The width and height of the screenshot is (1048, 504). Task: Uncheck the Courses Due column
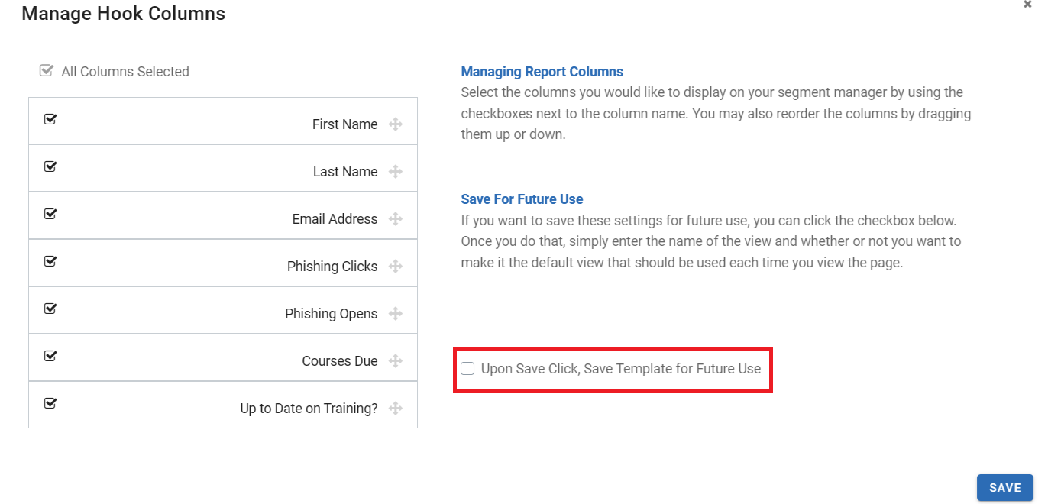point(50,356)
